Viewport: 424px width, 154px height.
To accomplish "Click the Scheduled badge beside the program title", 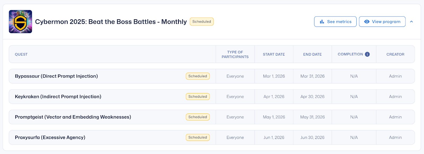I will click(202, 22).
